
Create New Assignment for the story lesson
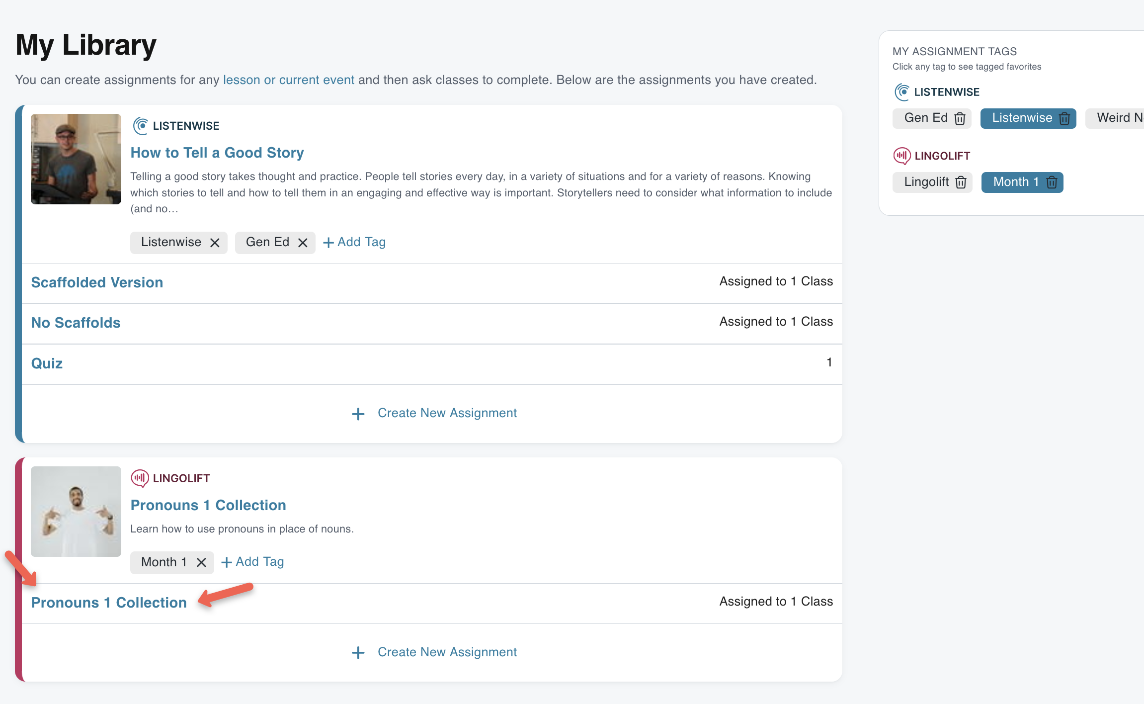click(x=434, y=413)
